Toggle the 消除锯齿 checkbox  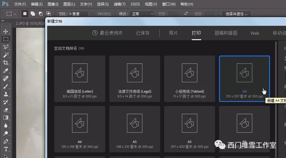[93, 14]
